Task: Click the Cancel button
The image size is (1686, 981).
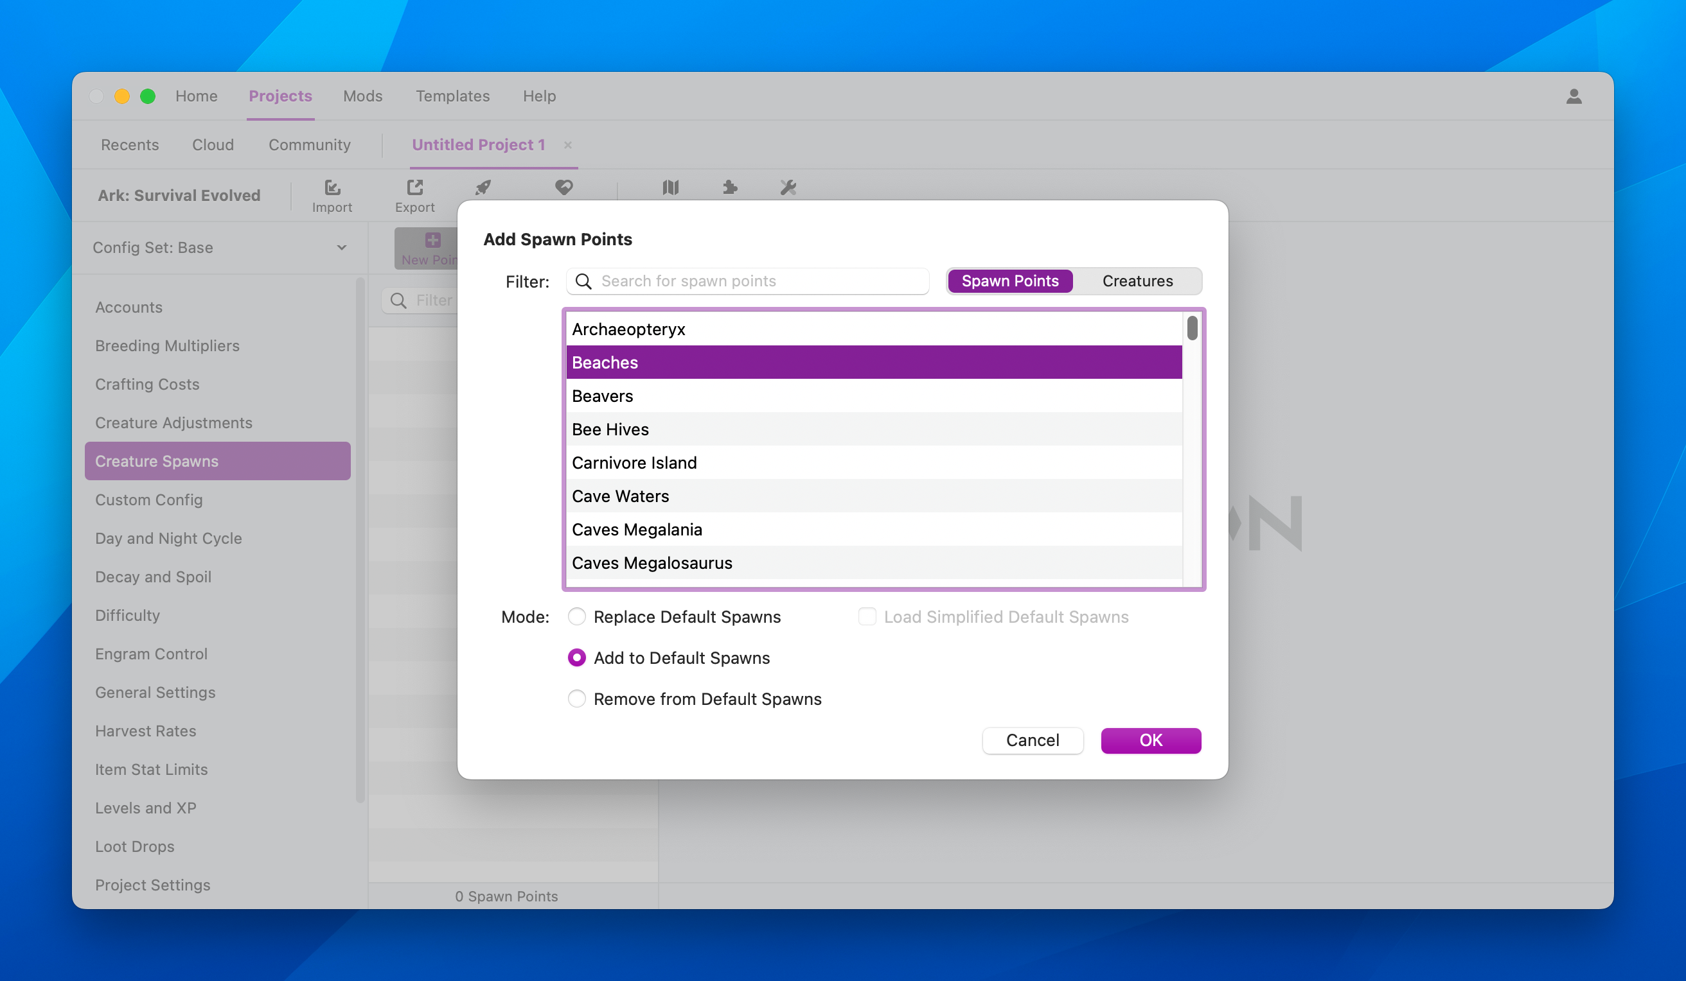Action: [x=1032, y=740]
